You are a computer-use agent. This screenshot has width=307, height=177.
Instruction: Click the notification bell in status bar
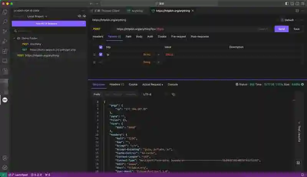(x=302, y=175)
